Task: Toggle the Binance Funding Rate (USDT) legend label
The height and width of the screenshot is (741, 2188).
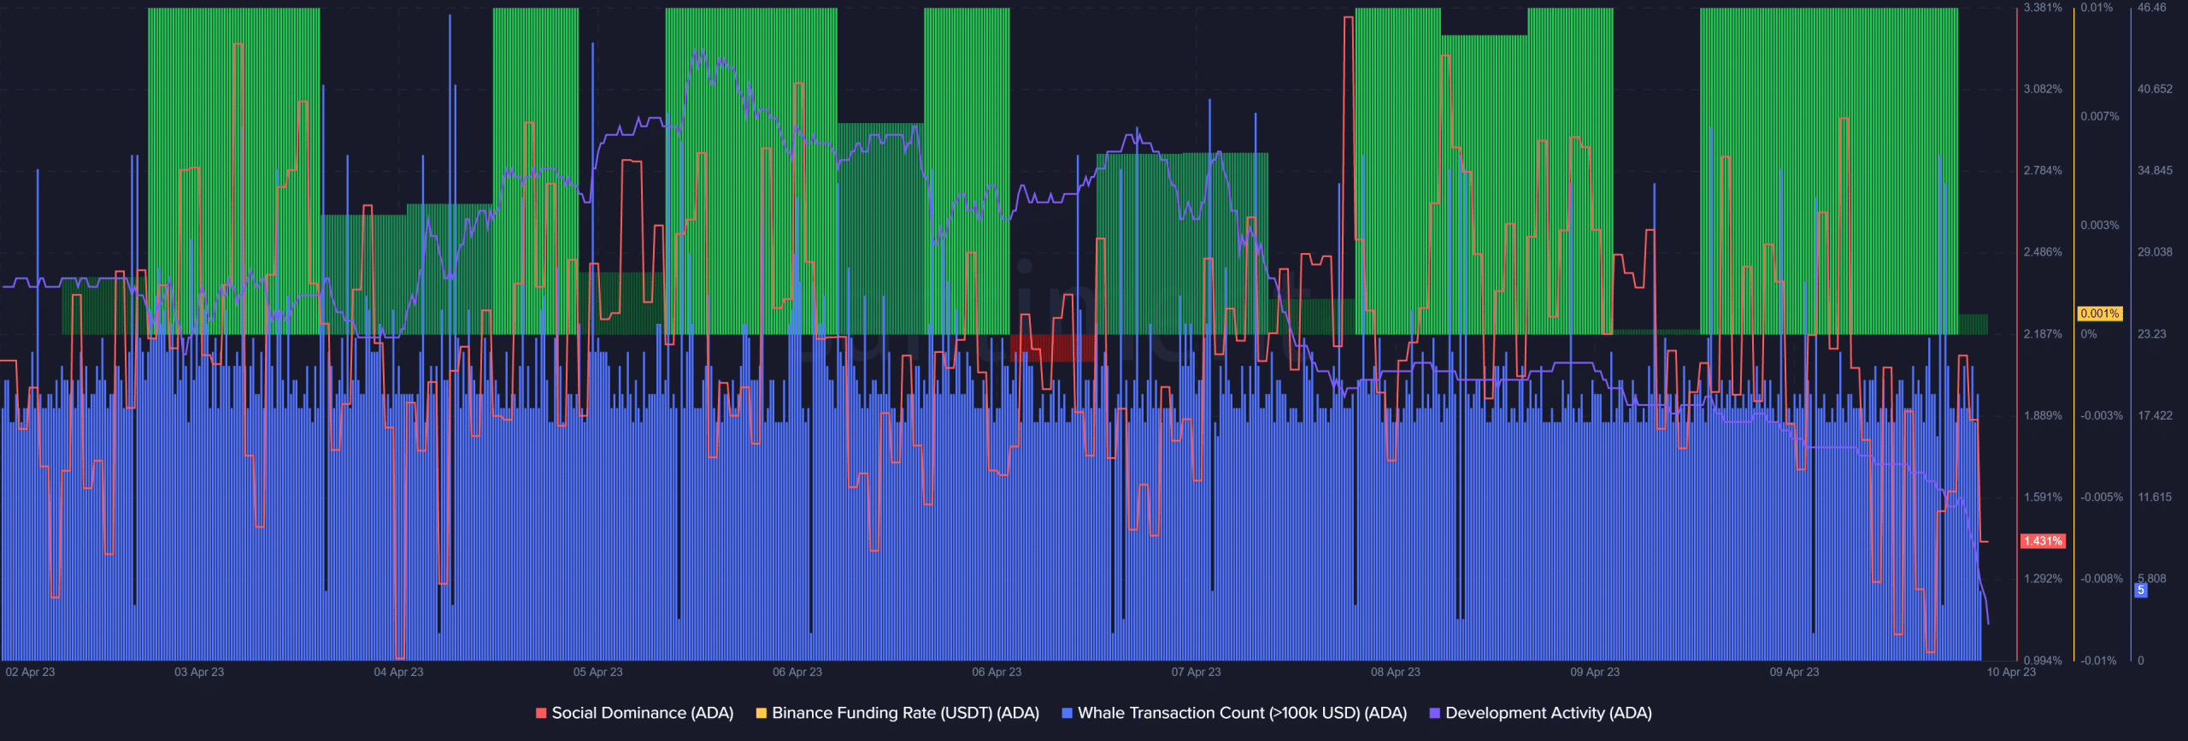Action: tap(905, 713)
